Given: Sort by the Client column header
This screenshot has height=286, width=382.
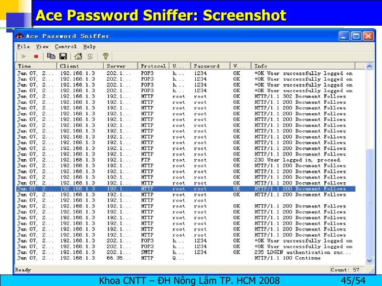Looking at the screenshot, I should tap(80, 66).
